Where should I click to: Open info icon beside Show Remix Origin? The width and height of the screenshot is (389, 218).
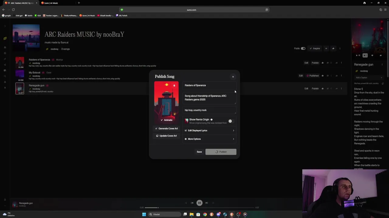click(x=212, y=120)
